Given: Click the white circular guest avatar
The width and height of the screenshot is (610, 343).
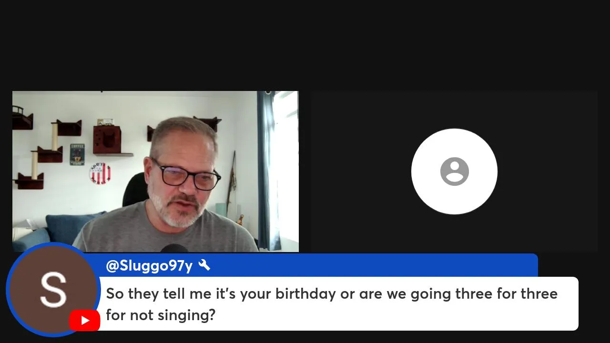Looking at the screenshot, I should tap(454, 171).
